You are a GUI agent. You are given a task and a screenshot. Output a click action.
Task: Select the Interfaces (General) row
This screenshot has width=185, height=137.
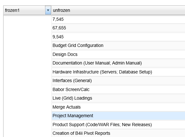(x=118, y=81)
